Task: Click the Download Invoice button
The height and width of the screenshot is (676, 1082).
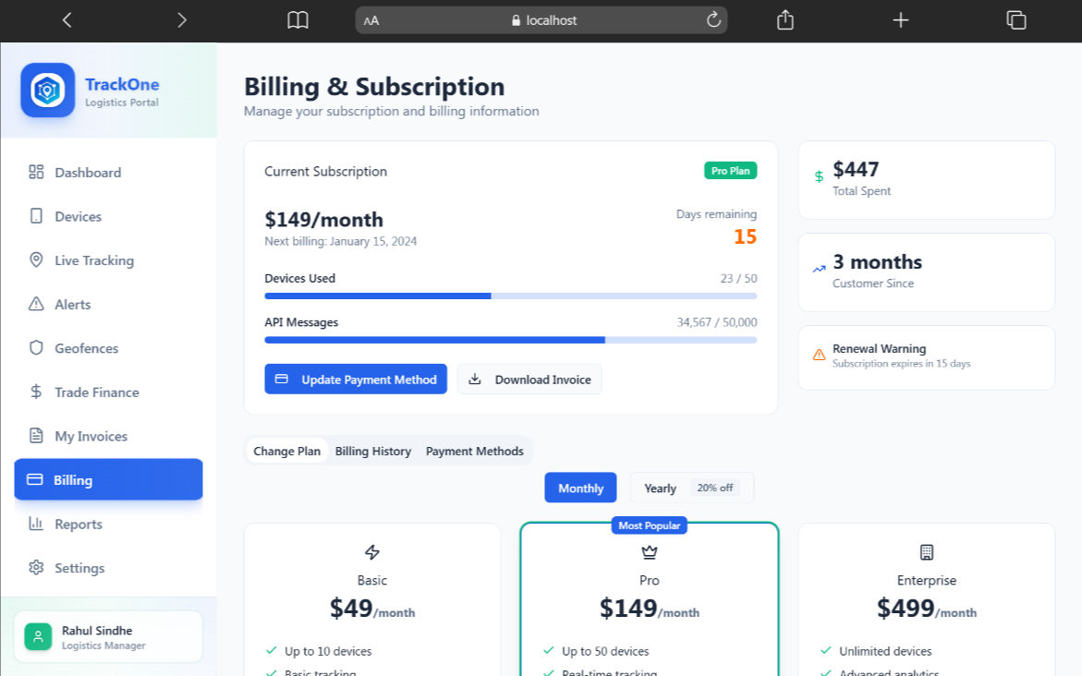Action: point(529,380)
